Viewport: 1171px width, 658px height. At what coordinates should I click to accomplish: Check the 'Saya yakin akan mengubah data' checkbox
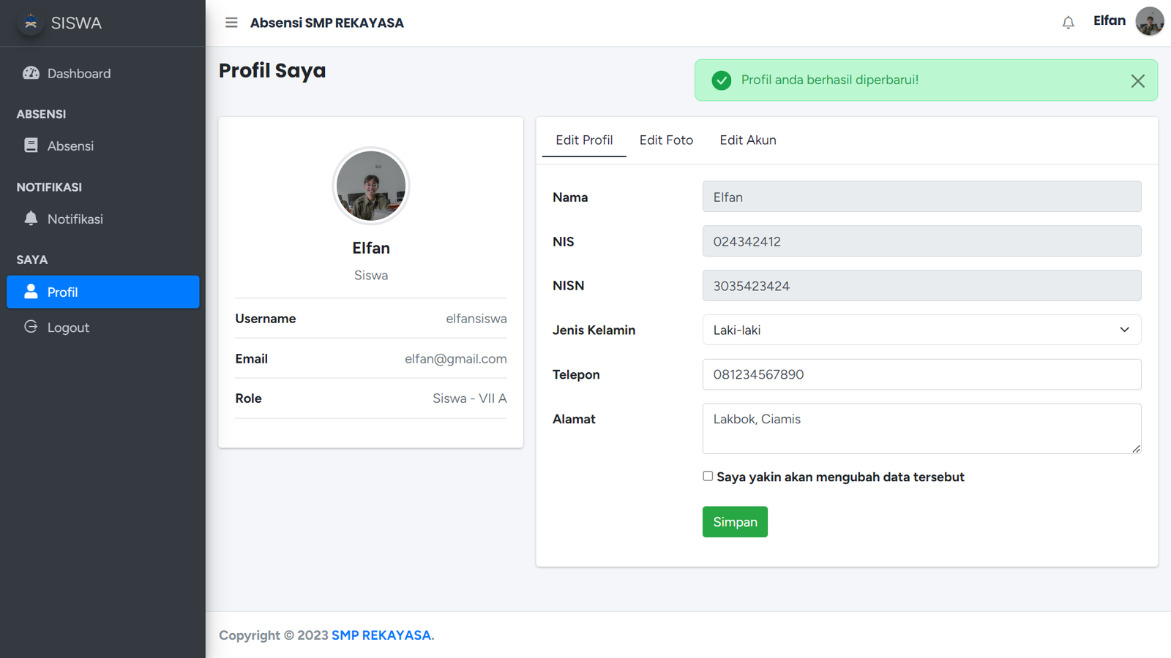708,476
